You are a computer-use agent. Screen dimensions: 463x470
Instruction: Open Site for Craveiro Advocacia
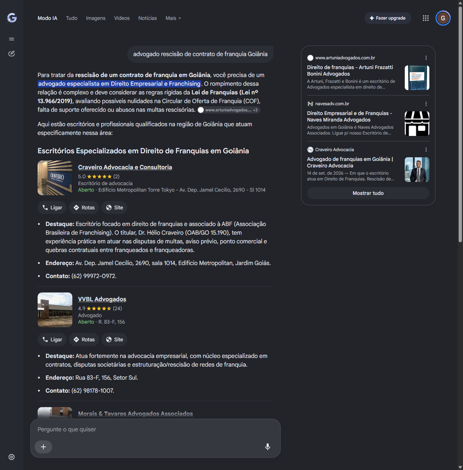tap(114, 208)
